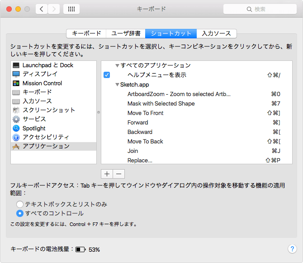Collapse the Sketch.app shortcut group
This screenshot has width=303, height=263.
[x=117, y=85]
